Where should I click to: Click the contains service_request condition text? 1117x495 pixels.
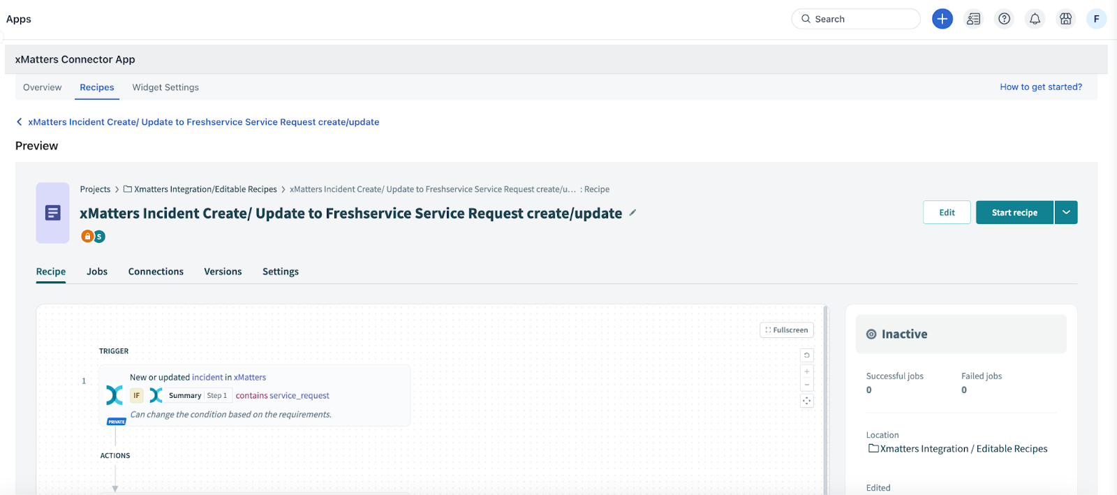(283, 395)
